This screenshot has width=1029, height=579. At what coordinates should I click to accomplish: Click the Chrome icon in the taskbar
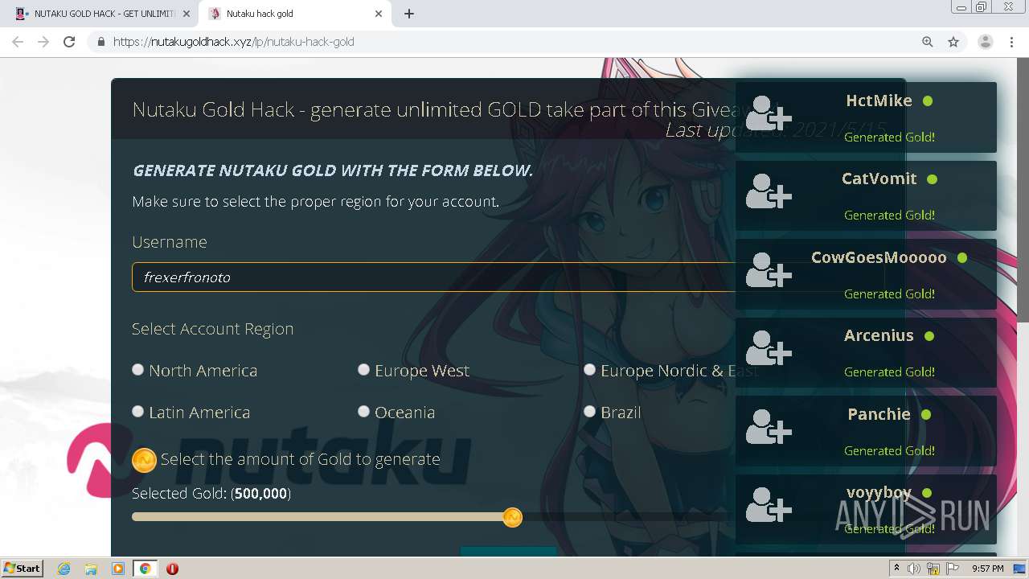pos(145,569)
